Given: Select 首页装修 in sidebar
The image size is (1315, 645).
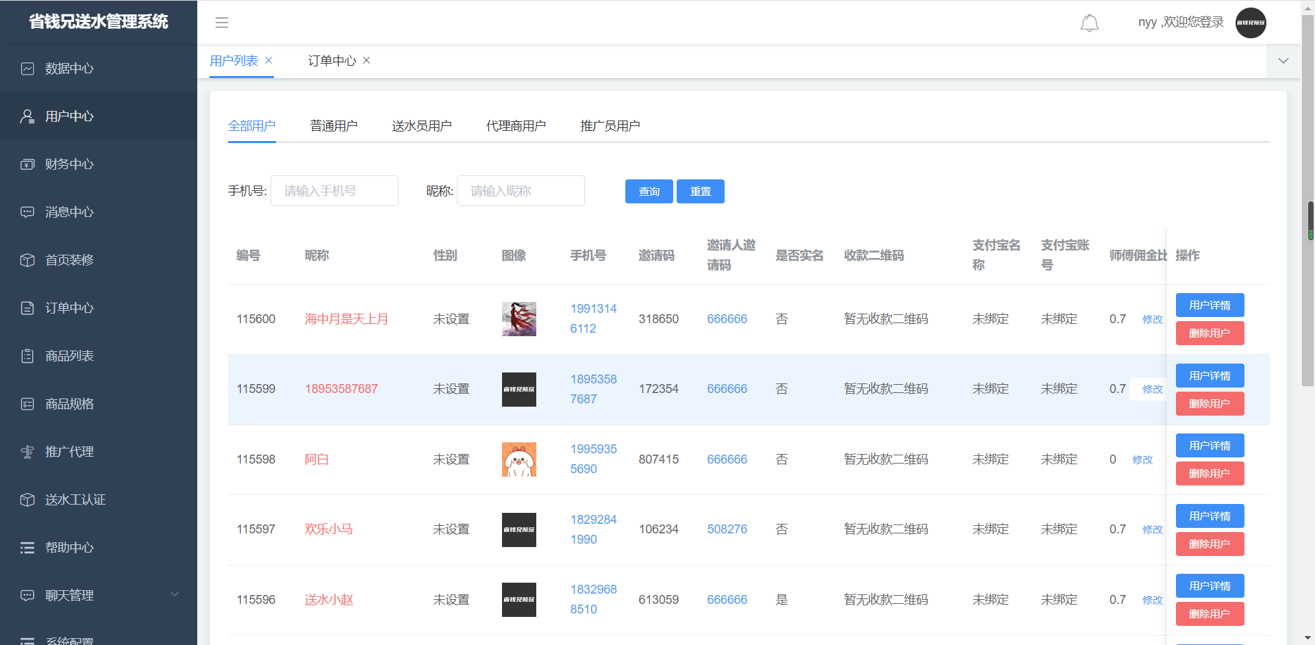Looking at the screenshot, I should pyautogui.click(x=69, y=260).
